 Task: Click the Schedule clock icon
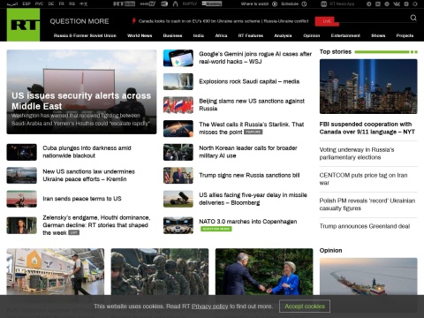pos(304,4)
